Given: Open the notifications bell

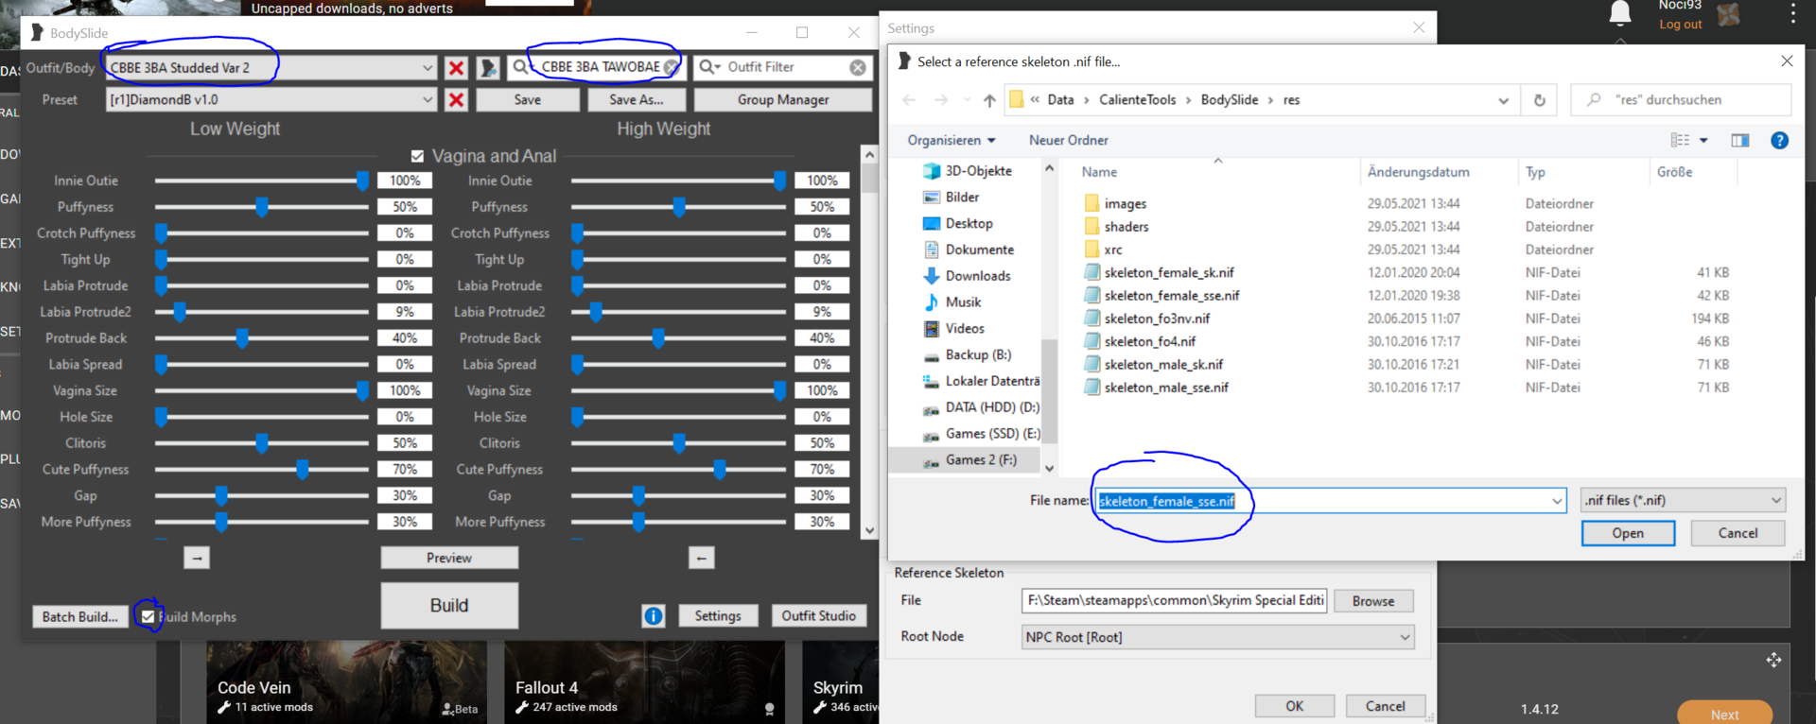Looking at the screenshot, I should [1620, 13].
